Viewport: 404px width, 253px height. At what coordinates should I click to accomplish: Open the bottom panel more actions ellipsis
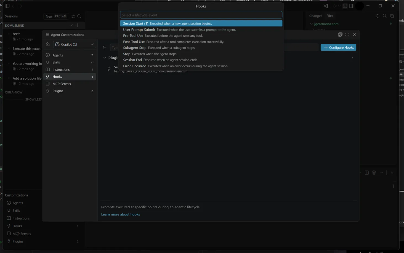point(381,173)
